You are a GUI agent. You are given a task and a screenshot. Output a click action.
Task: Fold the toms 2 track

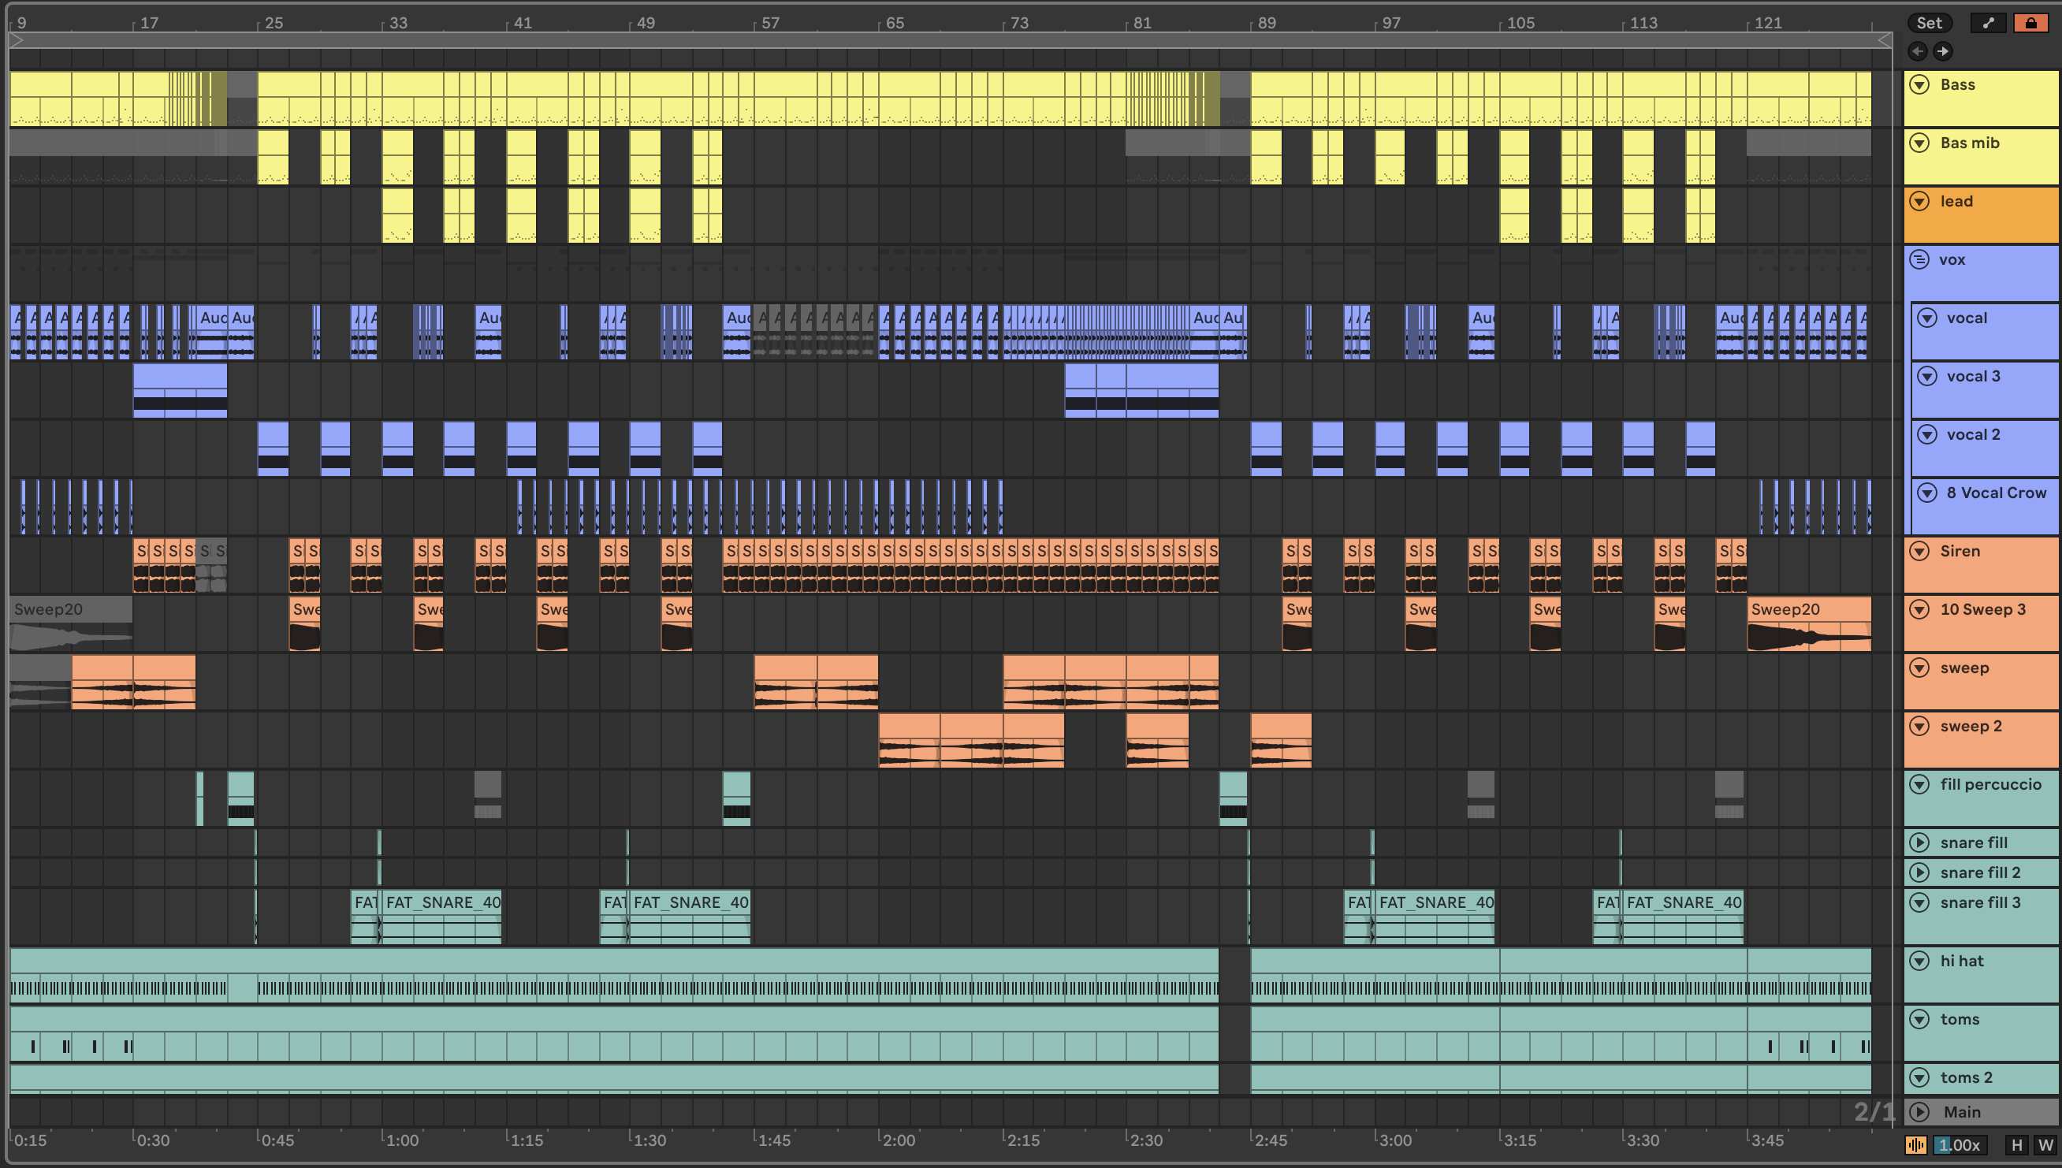(x=1919, y=1077)
